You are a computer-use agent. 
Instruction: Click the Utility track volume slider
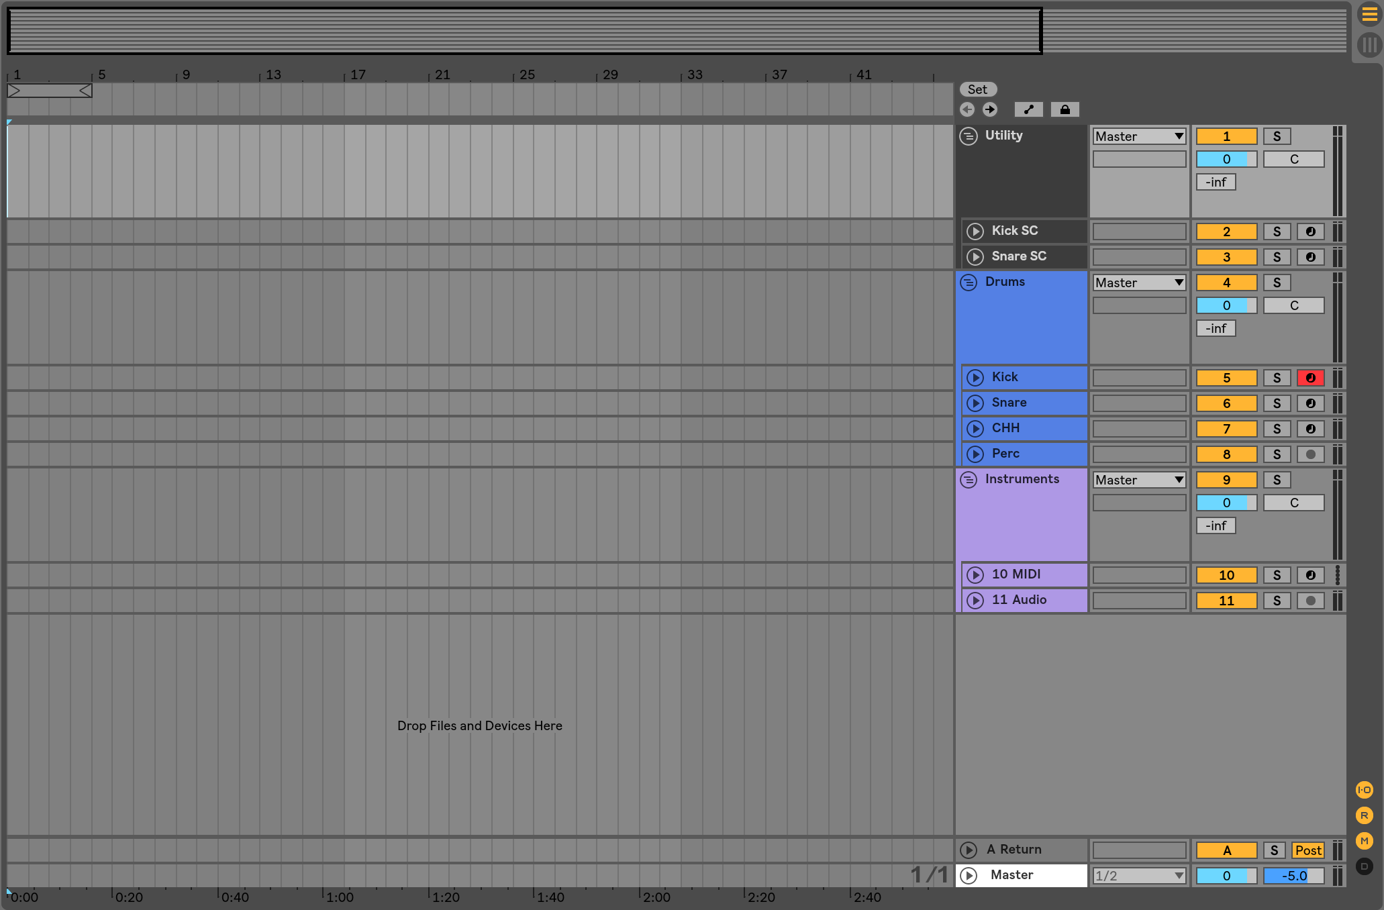click(1227, 159)
